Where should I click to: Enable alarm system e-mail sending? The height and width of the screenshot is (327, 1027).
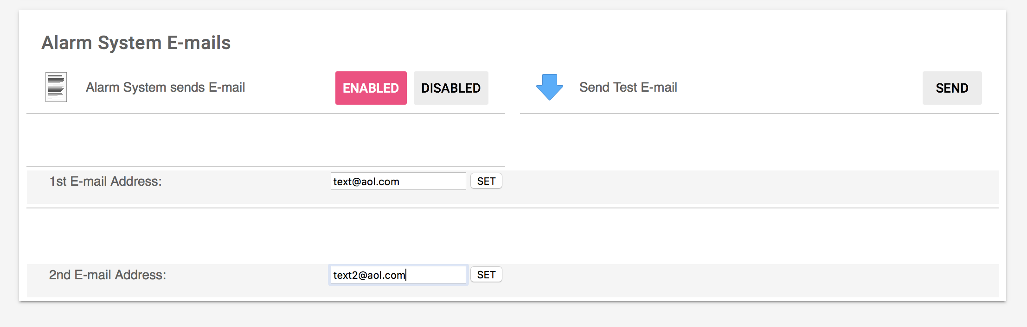371,88
